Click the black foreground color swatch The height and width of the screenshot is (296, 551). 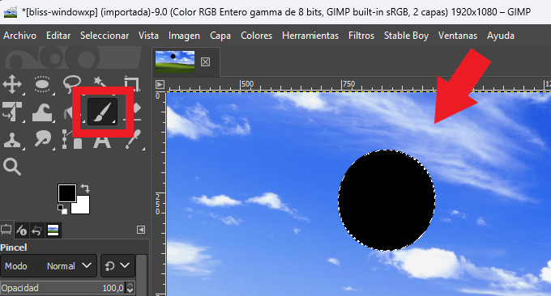(x=67, y=193)
